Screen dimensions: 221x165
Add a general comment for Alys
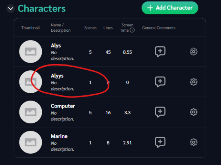point(160,52)
